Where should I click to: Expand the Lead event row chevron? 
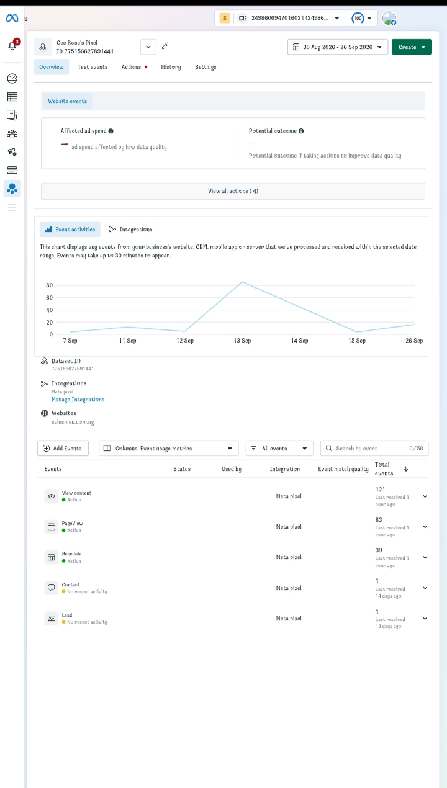[425, 619]
